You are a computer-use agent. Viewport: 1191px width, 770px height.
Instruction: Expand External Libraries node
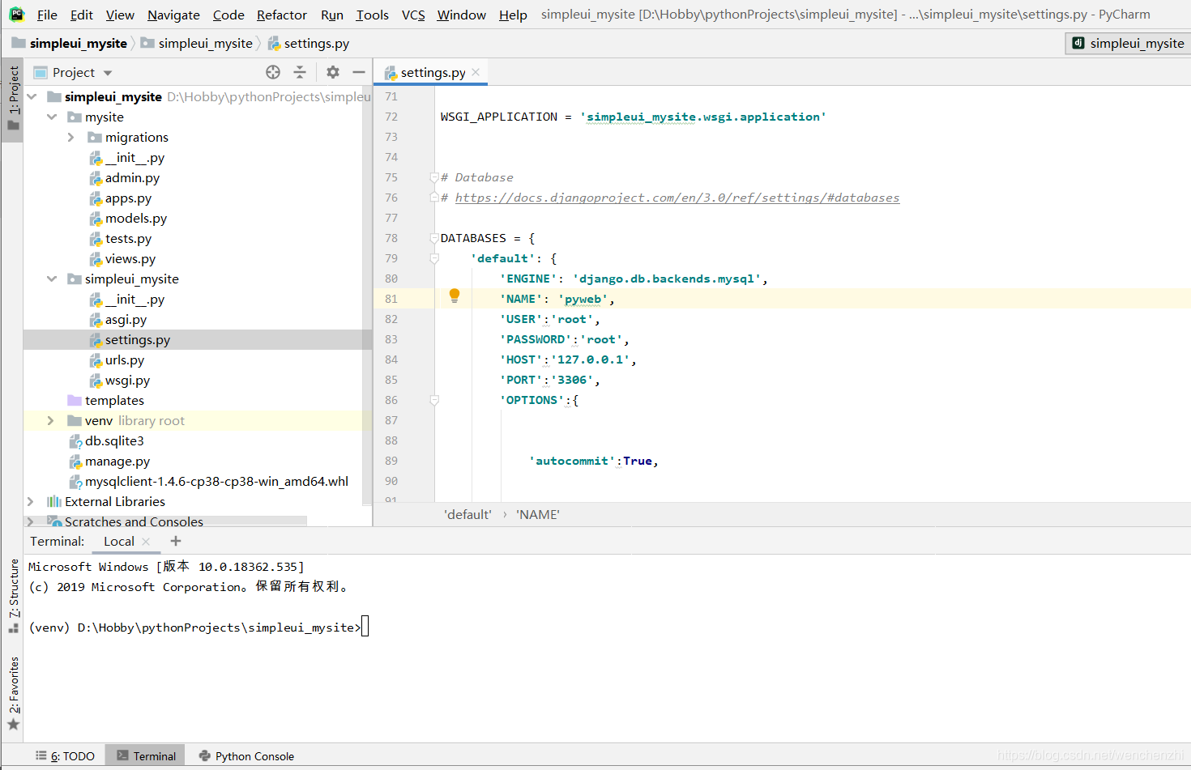[x=32, y=501]
